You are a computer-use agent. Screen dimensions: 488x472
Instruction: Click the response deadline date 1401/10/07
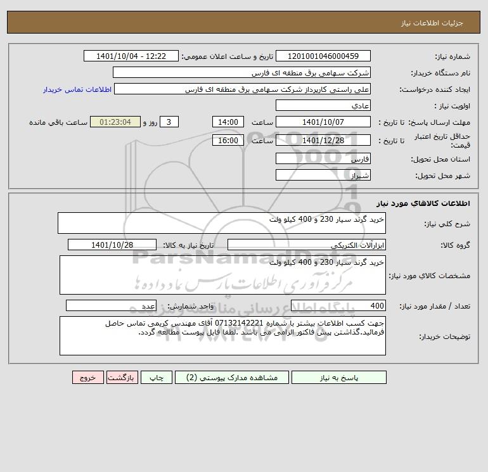[x=323, y=122]
